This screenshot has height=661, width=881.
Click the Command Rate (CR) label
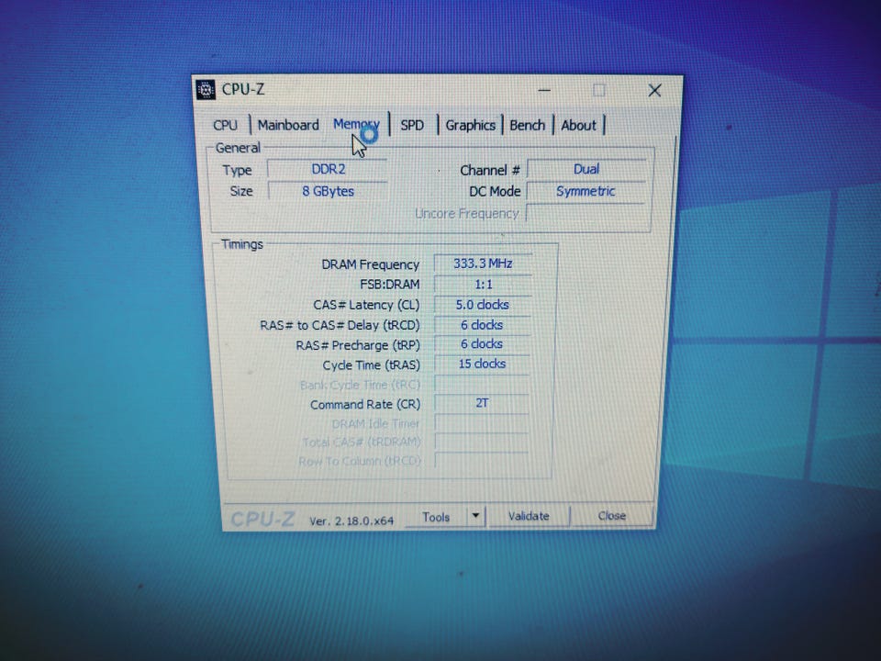point(365,404)
